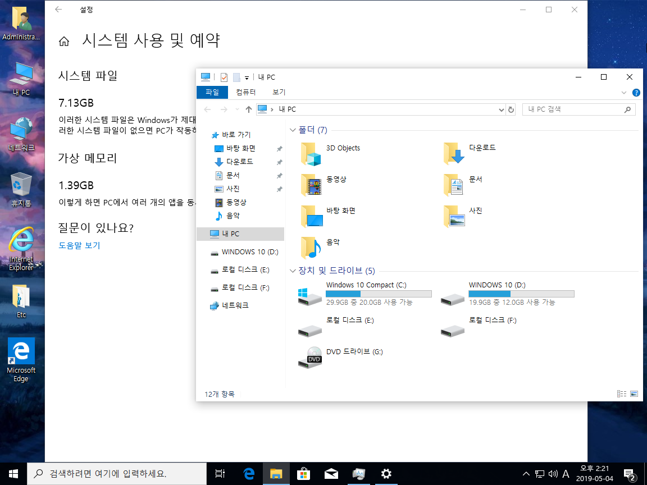Click the taskbar clock showing 오후 2:21
The image size is (647, 485).
595,474
